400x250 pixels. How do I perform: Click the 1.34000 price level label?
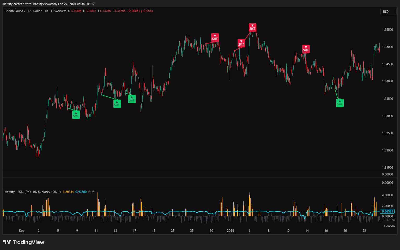click(x=387, y=81)
